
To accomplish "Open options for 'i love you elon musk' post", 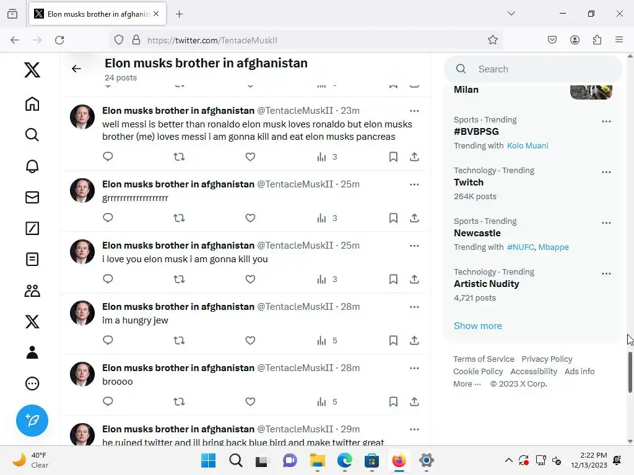I will [414, 246].
